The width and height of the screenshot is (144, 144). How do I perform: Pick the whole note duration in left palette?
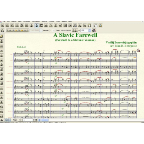pos(2,51)
